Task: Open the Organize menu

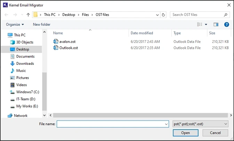Action: [15, 24]
